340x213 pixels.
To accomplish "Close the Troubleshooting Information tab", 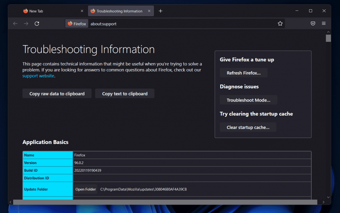I will click(x=149, y=11).
